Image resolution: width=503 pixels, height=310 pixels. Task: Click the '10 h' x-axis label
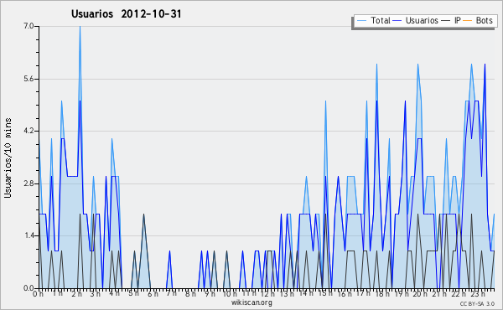click(230, 294)
